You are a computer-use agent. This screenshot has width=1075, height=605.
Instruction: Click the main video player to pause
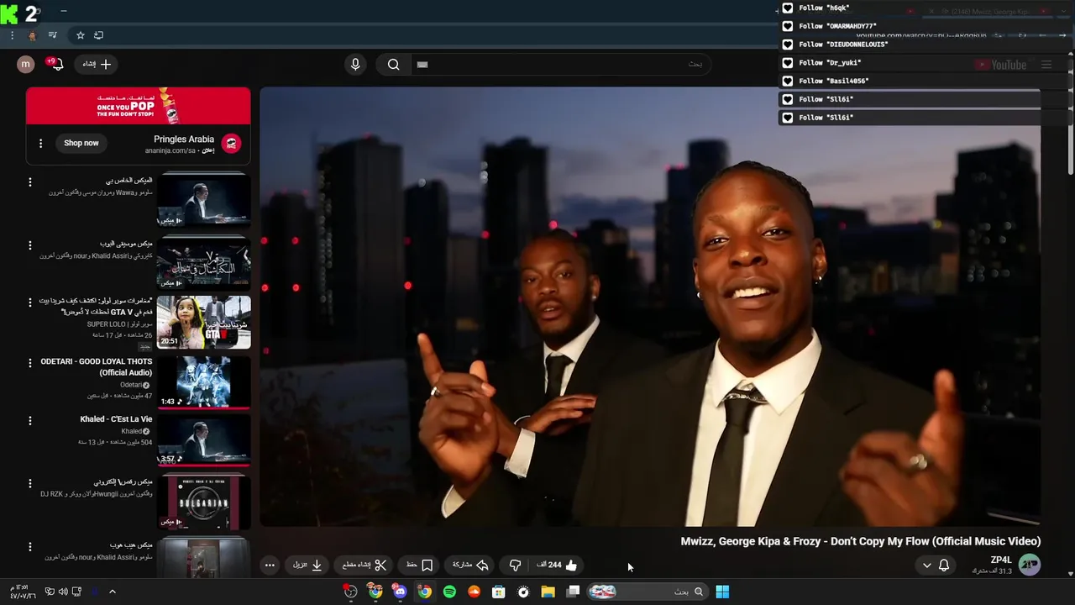pos(650,307)
